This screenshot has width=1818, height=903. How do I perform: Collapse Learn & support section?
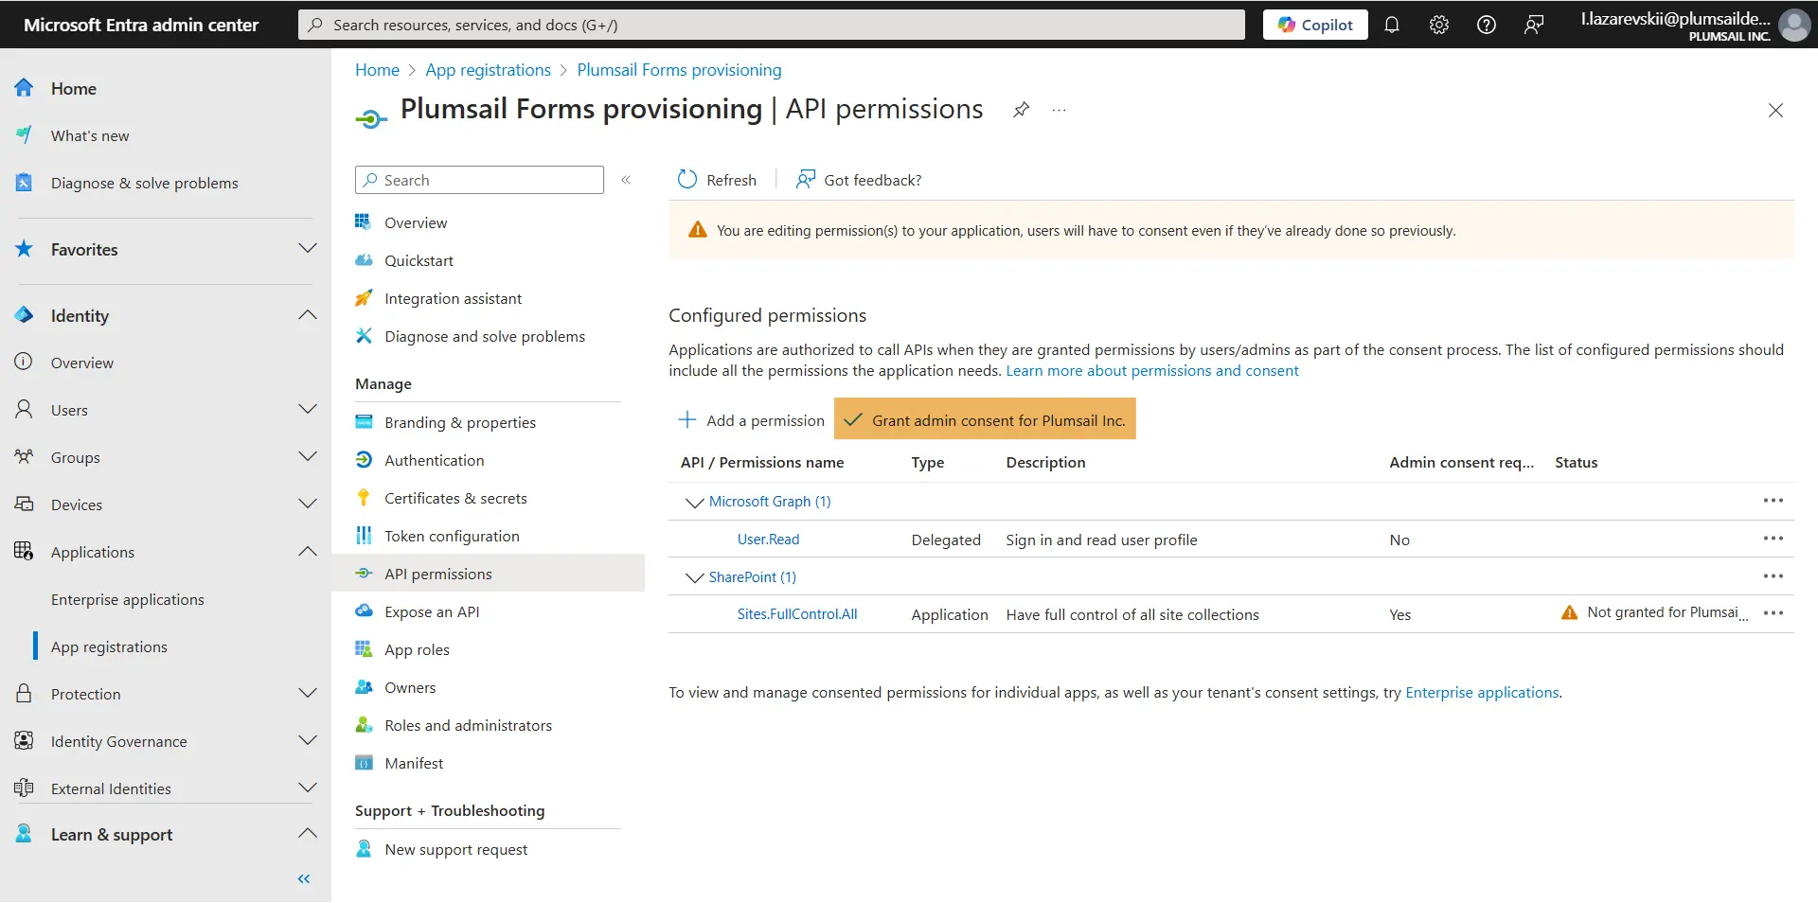point(308,834)
